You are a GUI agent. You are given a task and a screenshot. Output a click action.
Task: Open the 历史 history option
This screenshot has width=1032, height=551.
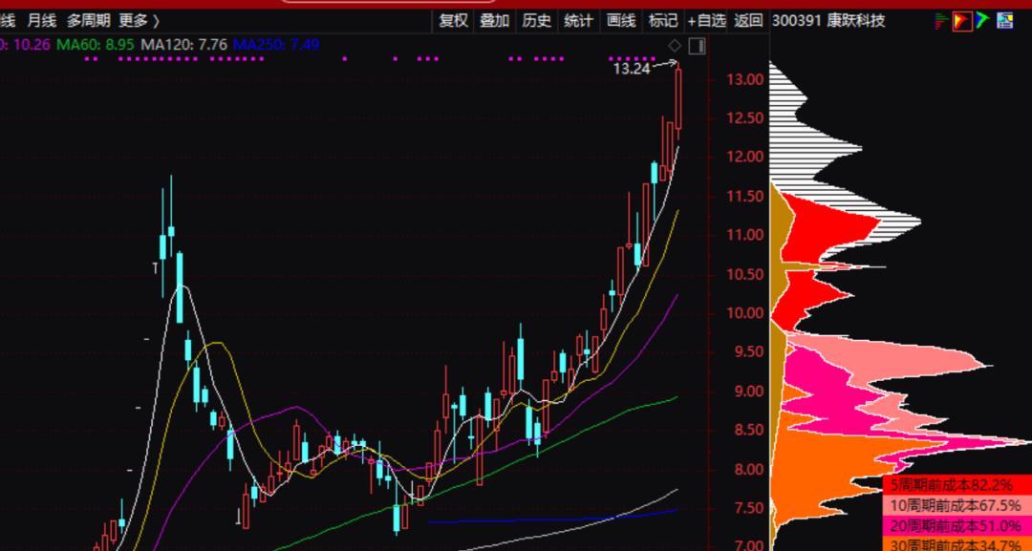pos(536,21)
